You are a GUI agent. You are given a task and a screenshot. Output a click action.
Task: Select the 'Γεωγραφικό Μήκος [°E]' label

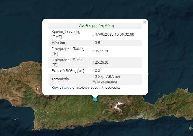[67, 62]
